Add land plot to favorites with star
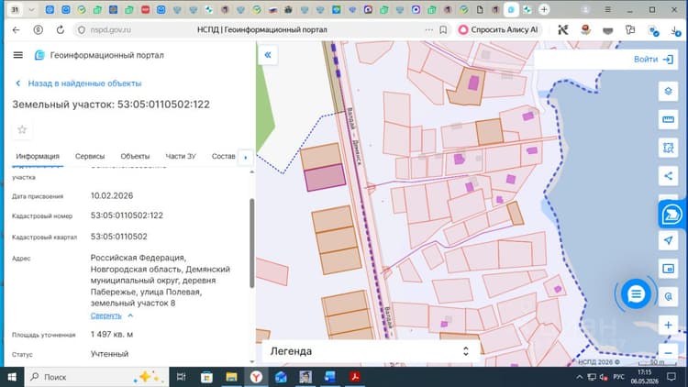 22,129
